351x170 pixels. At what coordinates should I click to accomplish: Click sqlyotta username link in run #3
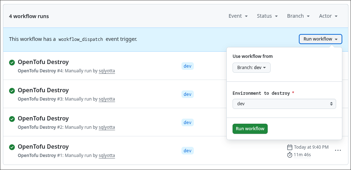pos(107,99)
